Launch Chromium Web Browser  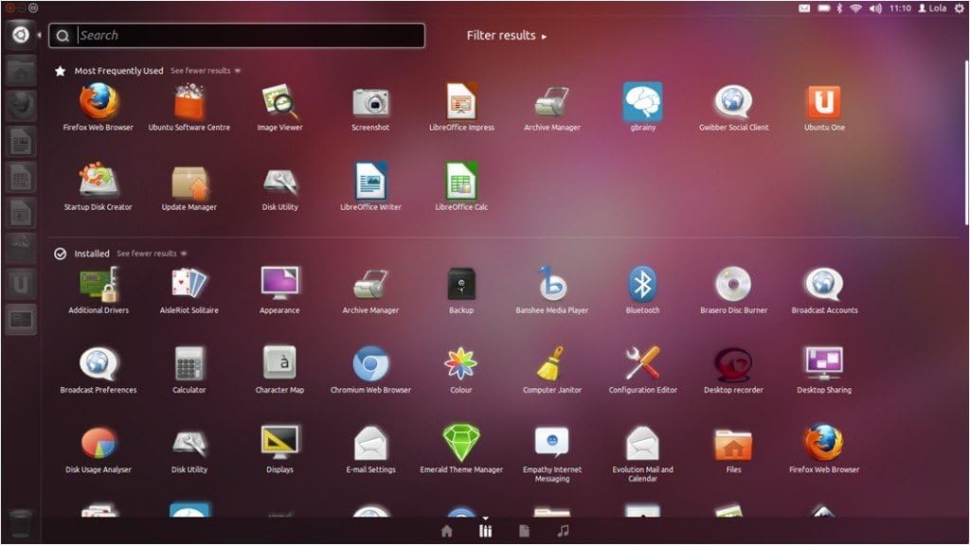[x=370, y=363]
